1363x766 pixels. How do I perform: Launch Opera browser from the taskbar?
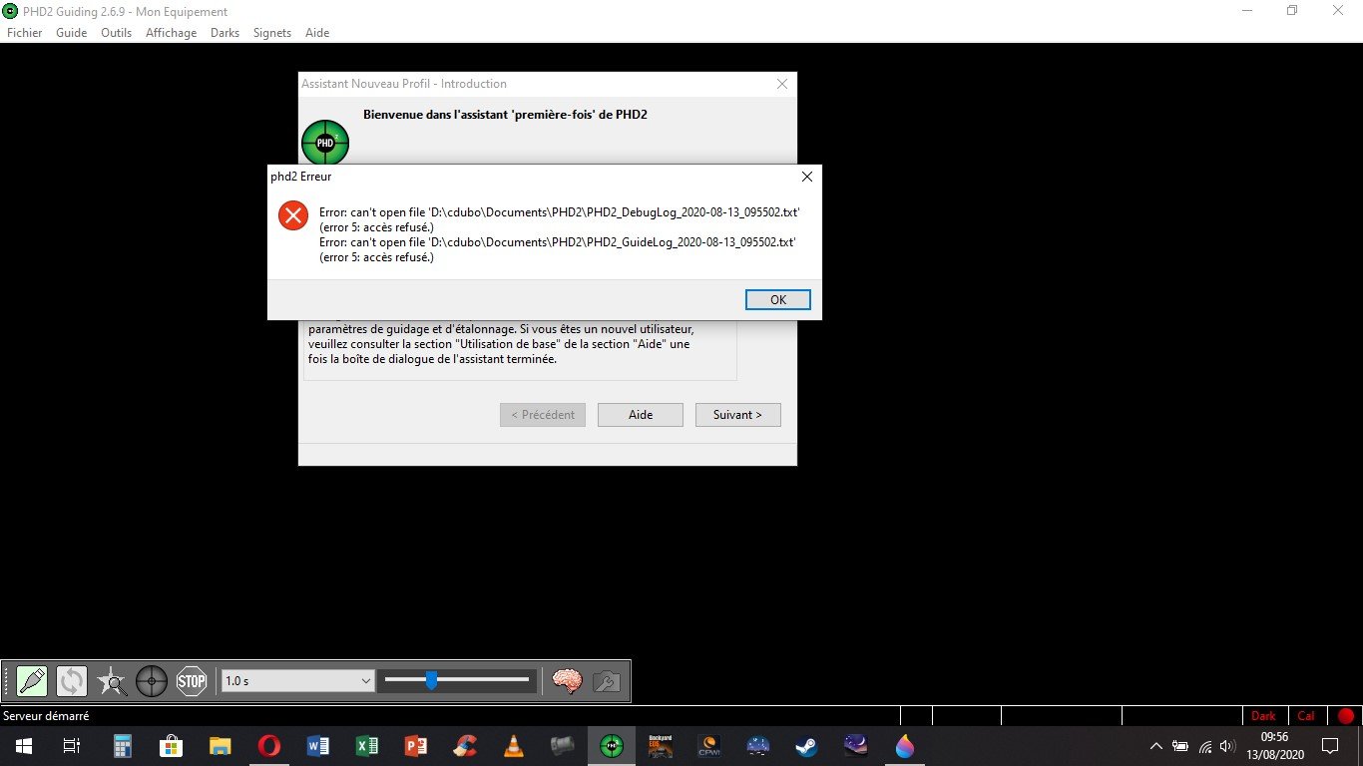pos(269,746)
